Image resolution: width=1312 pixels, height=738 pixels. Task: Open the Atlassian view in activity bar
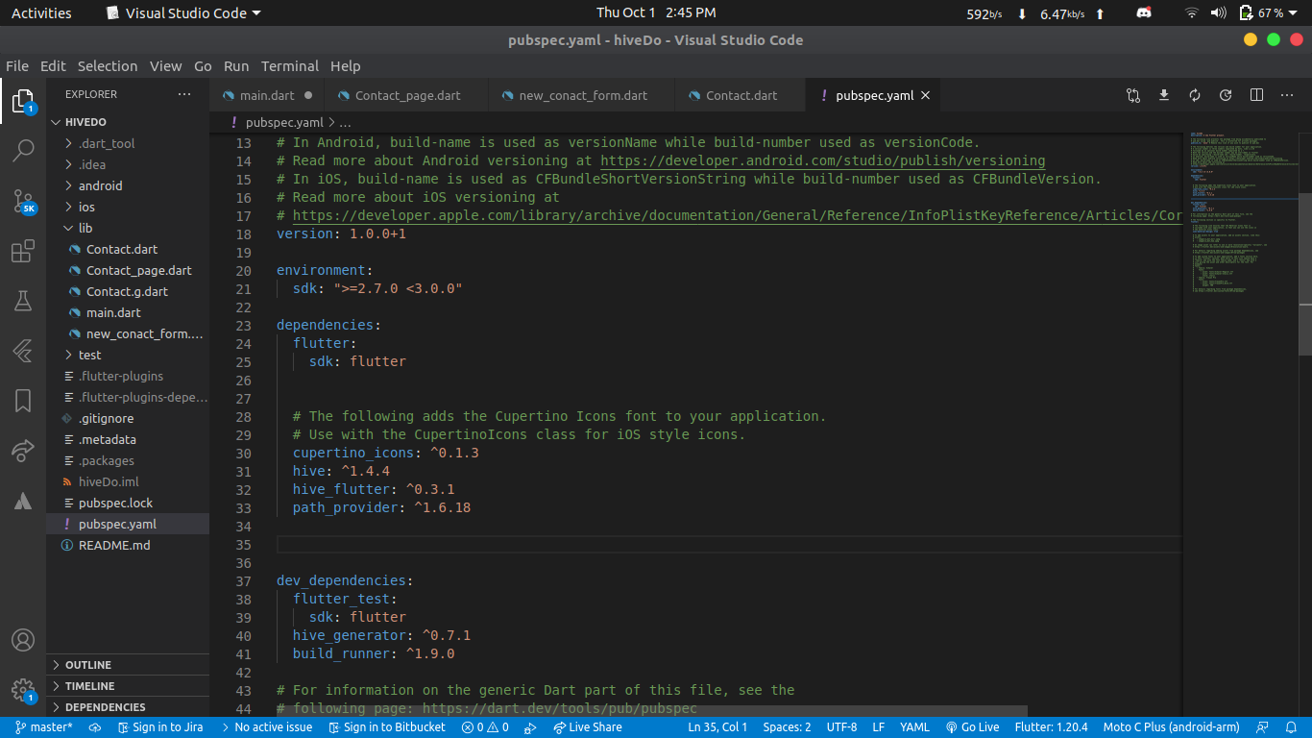(x=23, y=501)
